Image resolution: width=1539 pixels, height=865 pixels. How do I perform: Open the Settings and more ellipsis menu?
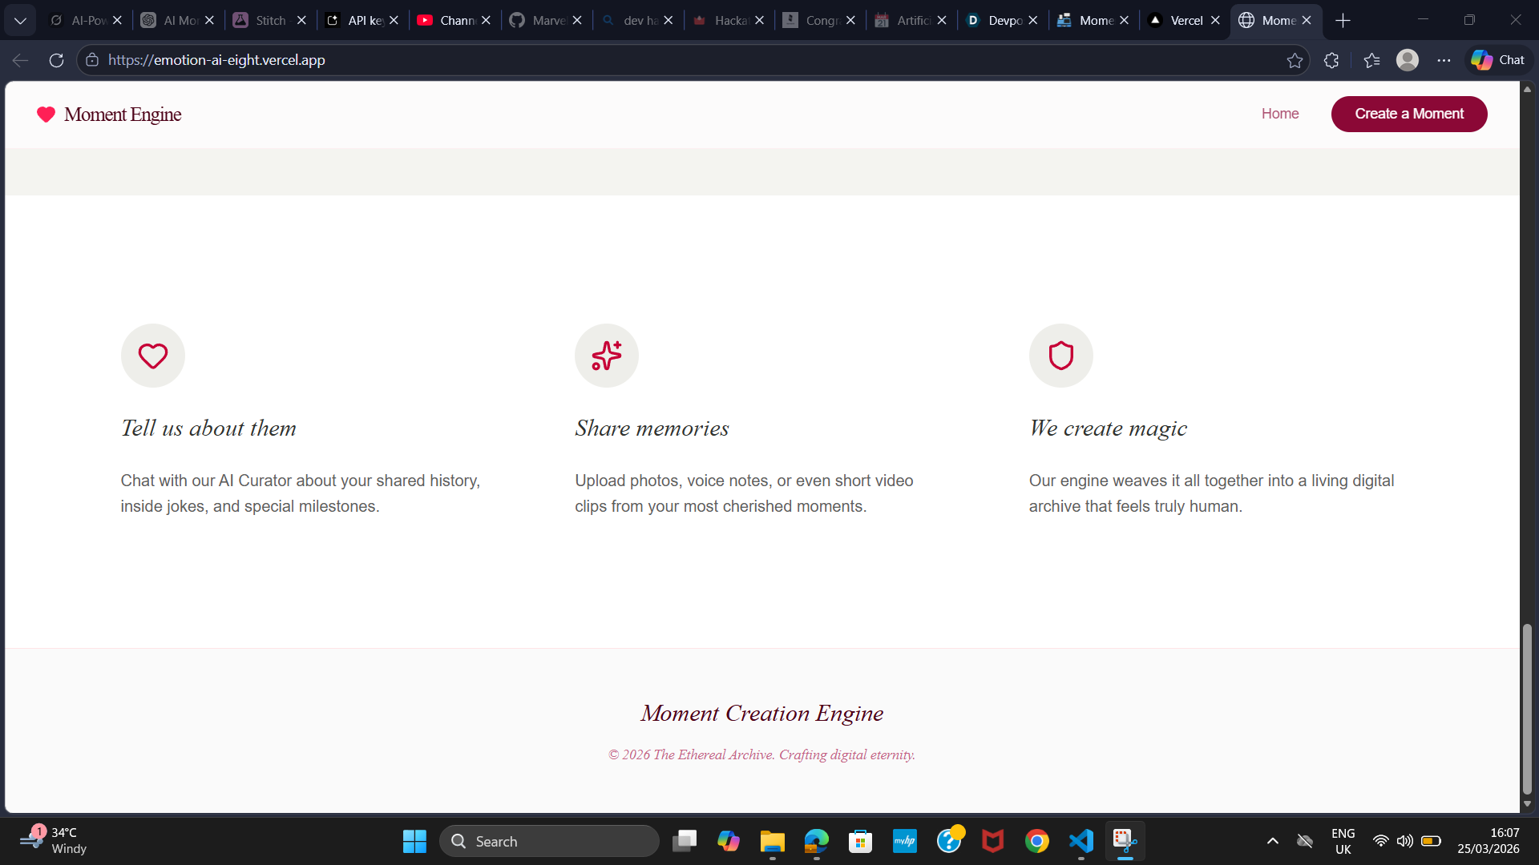tap(1444, 60)
